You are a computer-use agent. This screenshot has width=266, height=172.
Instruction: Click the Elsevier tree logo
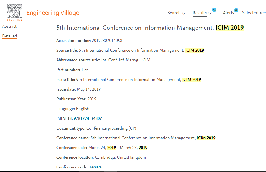pos(15,11)
